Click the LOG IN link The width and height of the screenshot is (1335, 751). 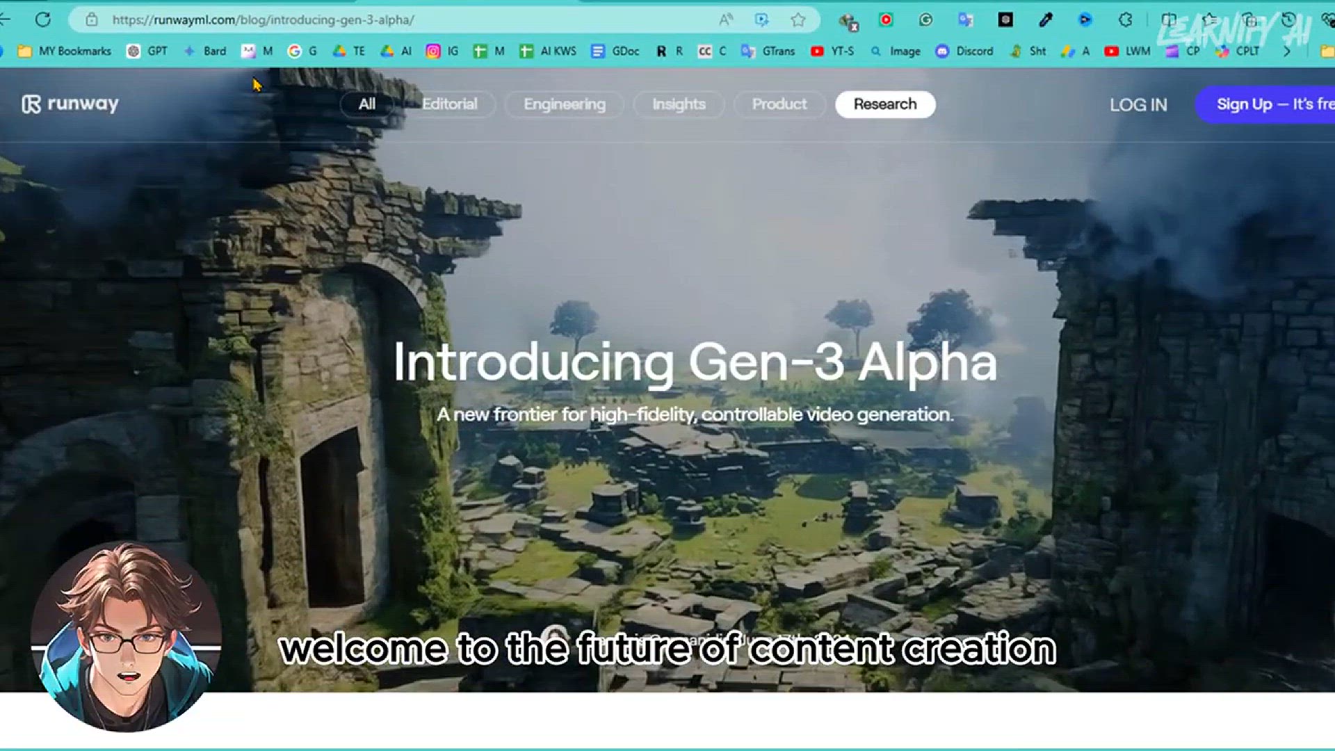coord(1138,105)
